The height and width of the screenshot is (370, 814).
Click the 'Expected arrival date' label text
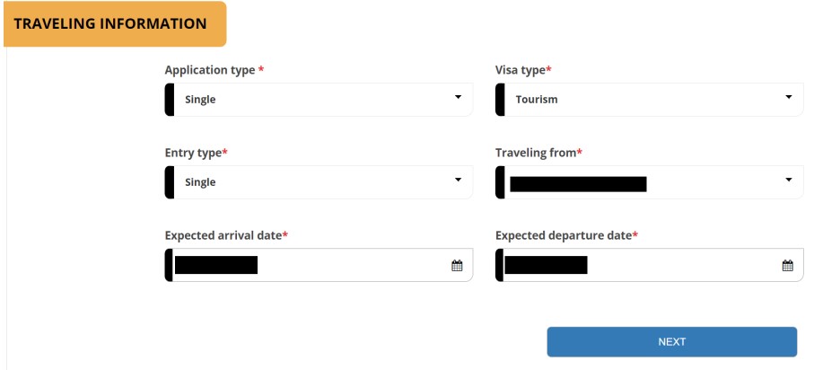click(223, 235)
